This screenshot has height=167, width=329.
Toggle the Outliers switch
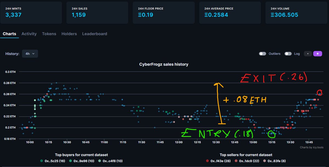[x=263, y=54]
